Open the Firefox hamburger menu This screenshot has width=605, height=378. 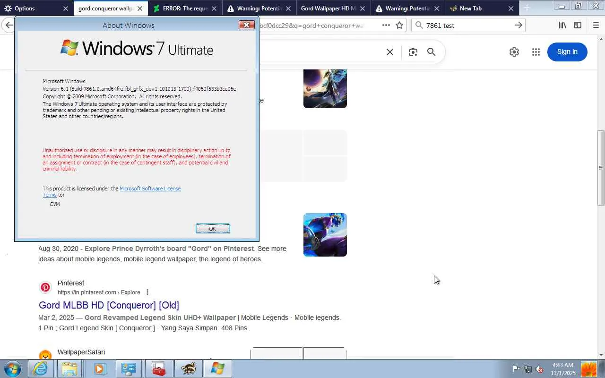point(596,25)
